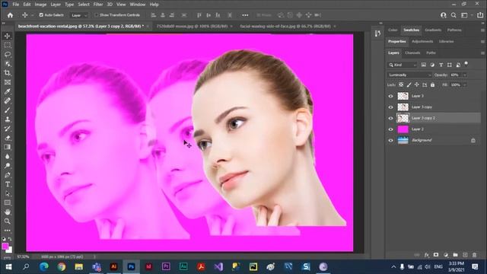
Task: Select the Rectangle shape tool
Action: (7, 203)
